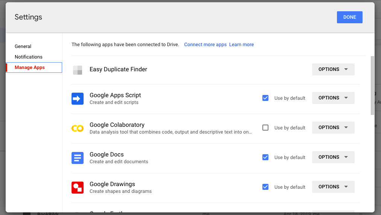This screenshot has height=215, width=381.
Task: Open Options dropdown for Google Apps Script
Action: tap(333, 98)
